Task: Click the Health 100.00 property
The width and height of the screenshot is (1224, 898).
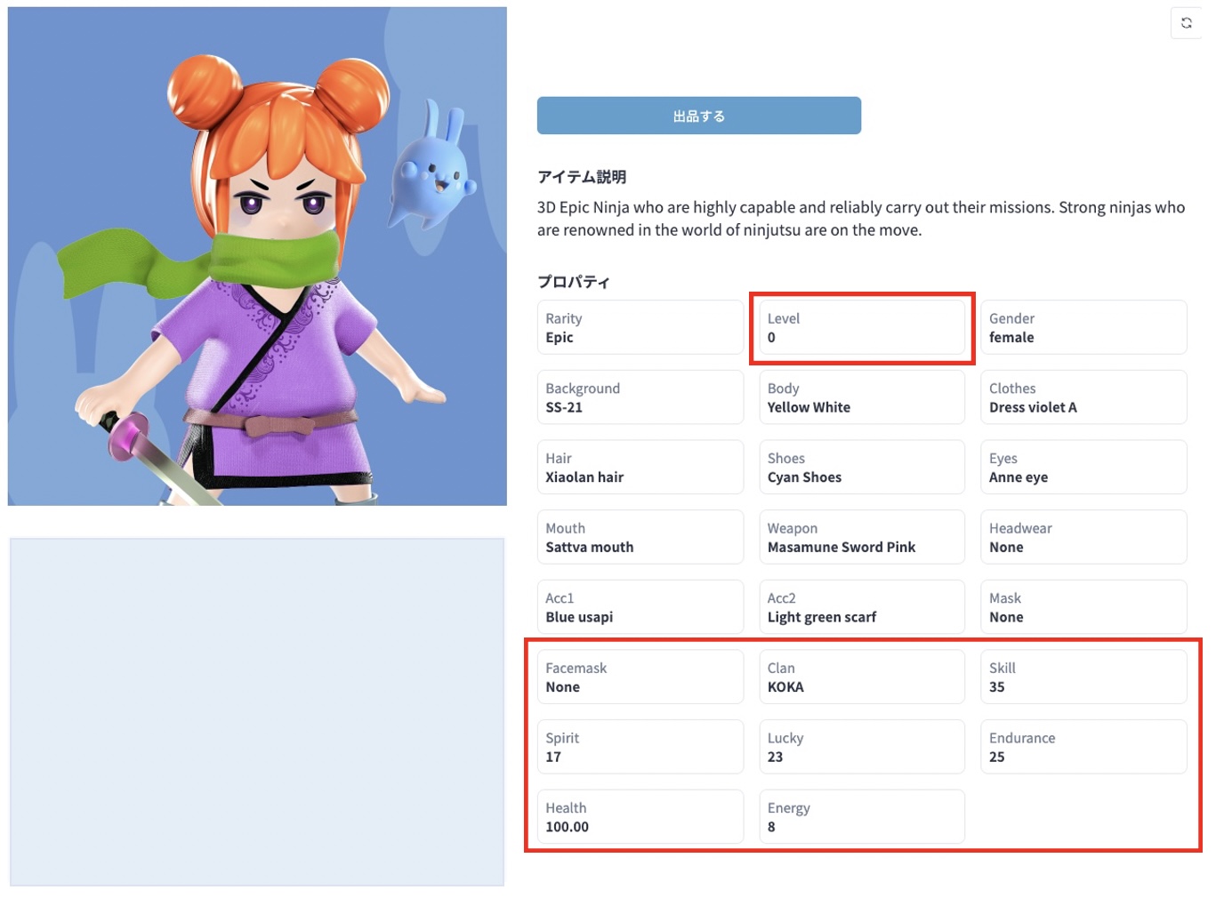Action: (x=640, y=817)
